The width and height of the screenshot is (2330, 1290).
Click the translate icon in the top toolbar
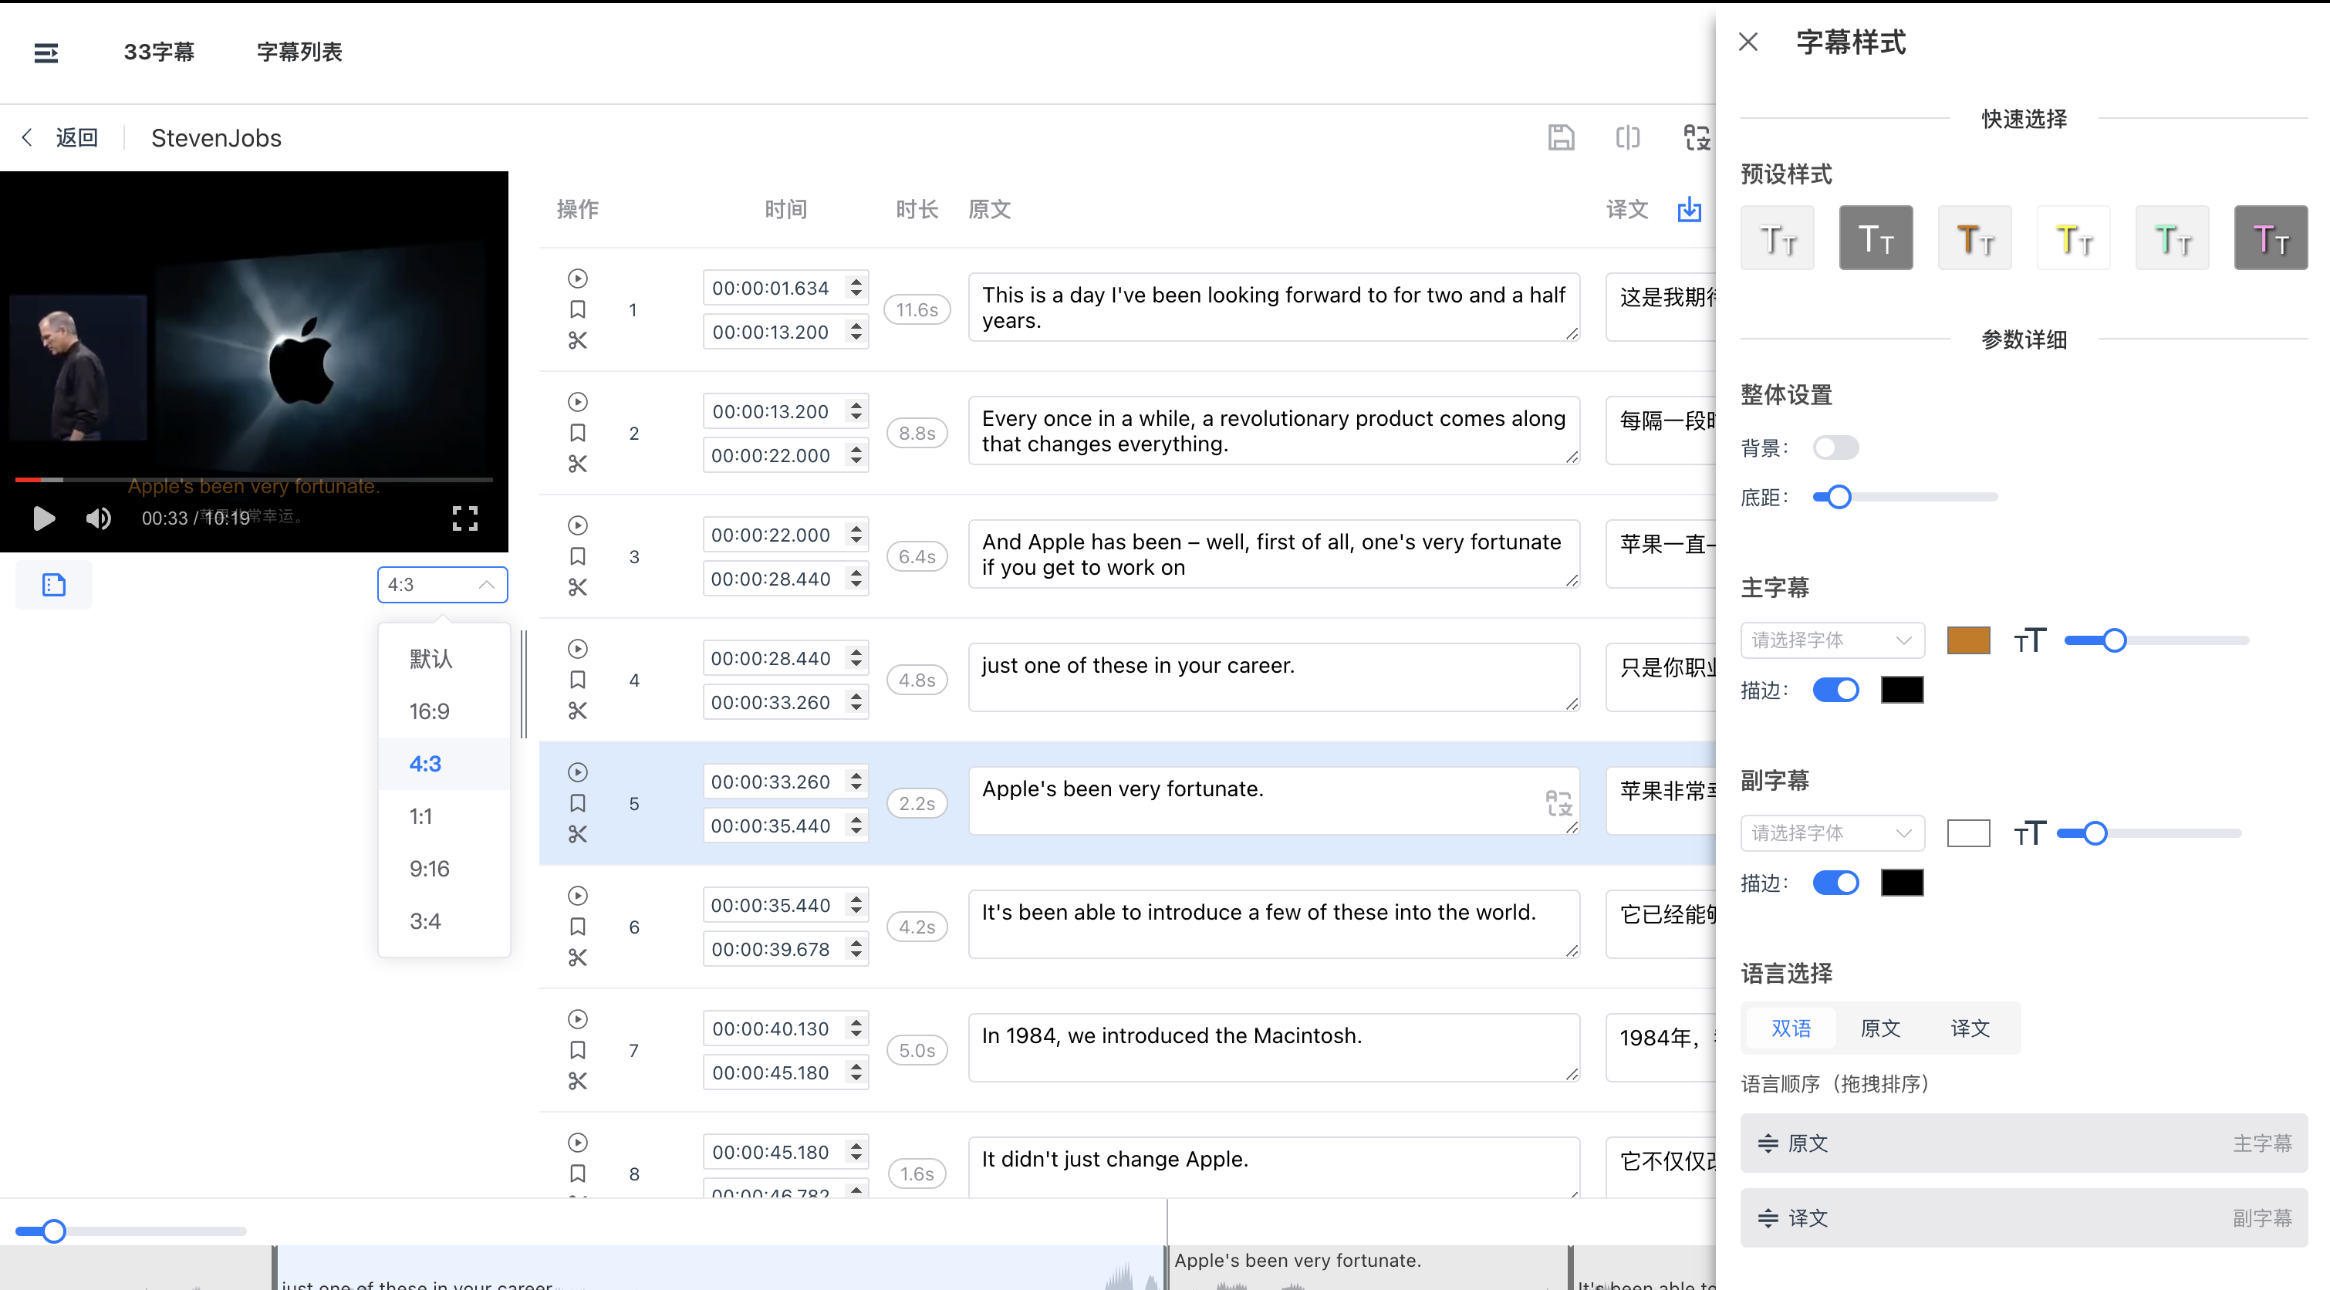click(1696, 137)
